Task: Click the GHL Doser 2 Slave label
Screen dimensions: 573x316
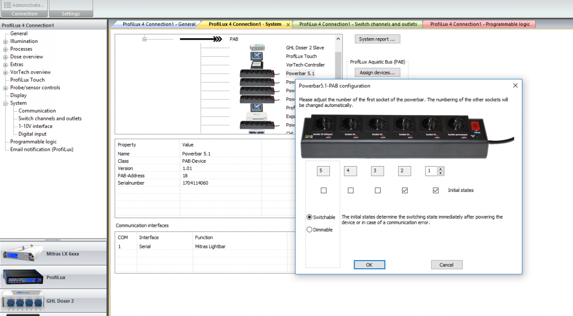Action: coord(305,48)
